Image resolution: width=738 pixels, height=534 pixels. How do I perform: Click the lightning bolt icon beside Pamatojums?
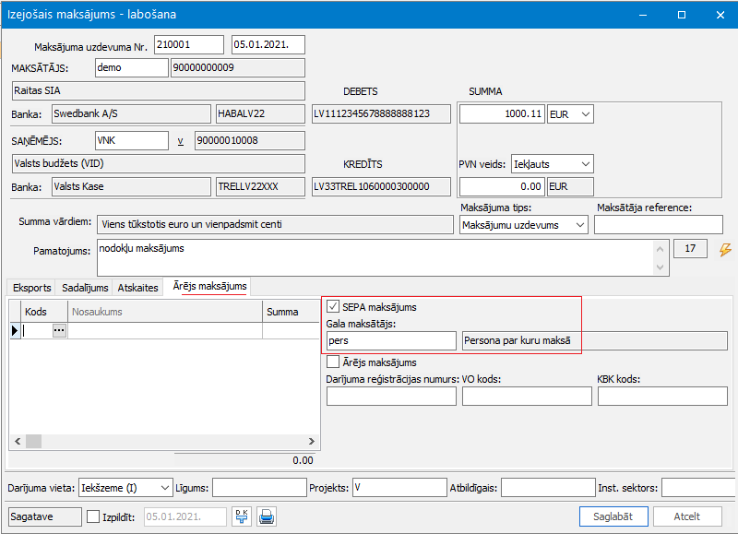pyautogui.click(x=724, y=249)
